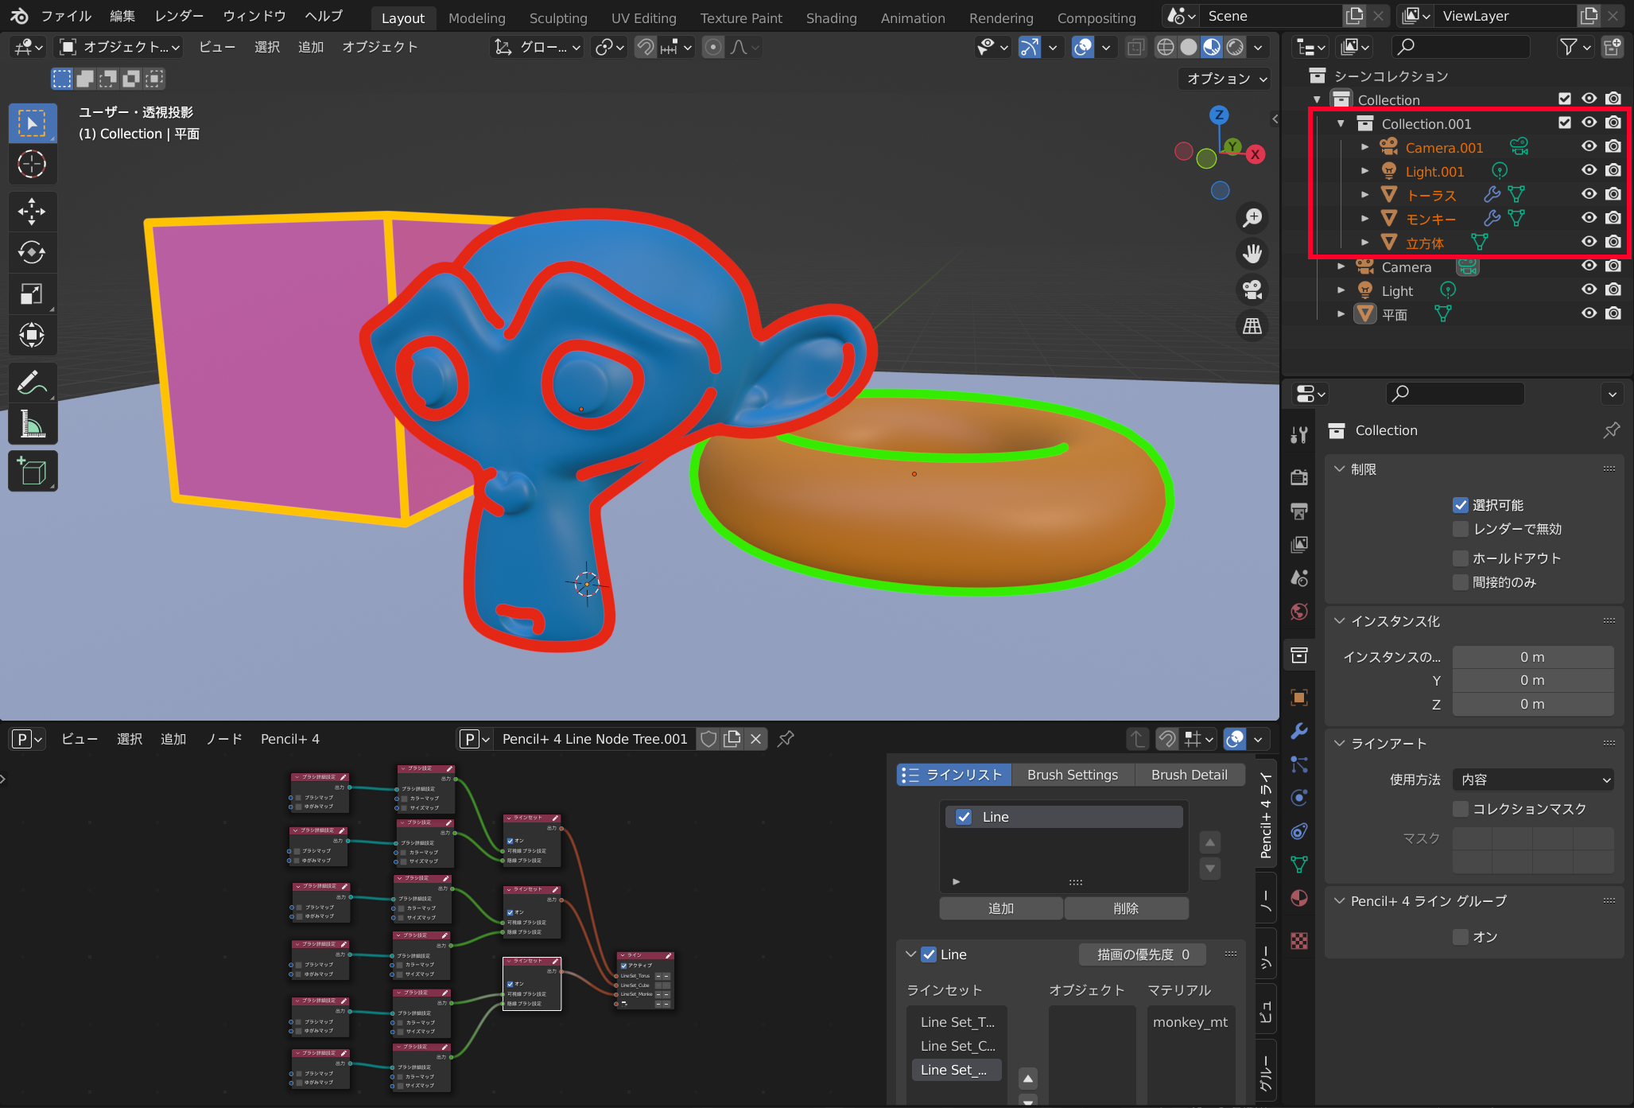Open the Material properties tab icon

click(1299, 898)
